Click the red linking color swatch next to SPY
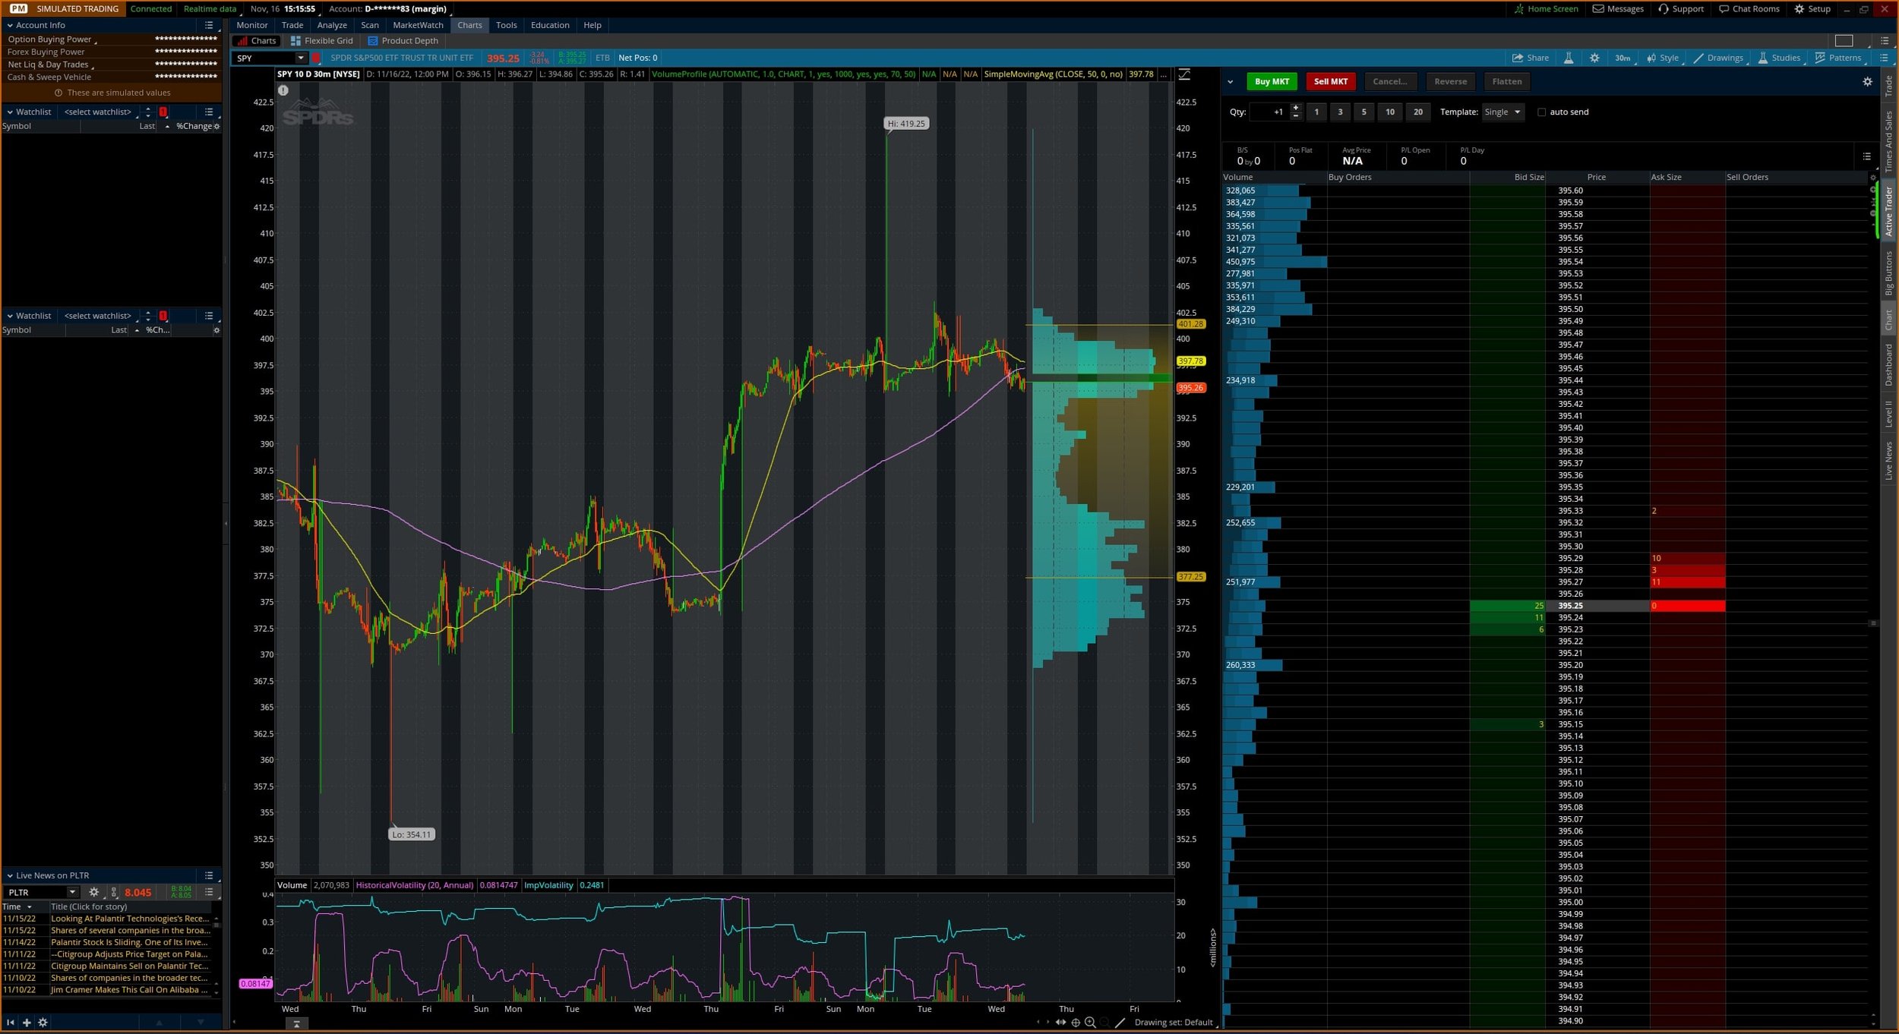Viewport: 1899px width, 1034px height. pyautogui.click(x=318, y=58)
